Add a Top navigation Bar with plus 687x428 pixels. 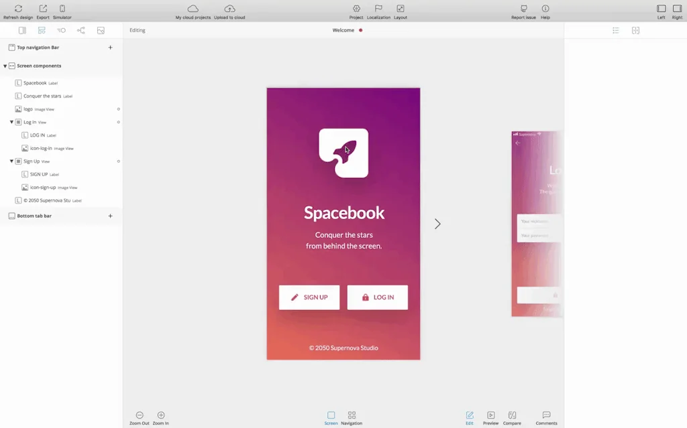(x=111, y=48)
